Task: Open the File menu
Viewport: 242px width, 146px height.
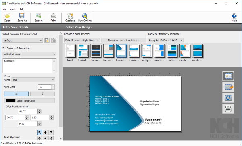Action: pos(4,9)
